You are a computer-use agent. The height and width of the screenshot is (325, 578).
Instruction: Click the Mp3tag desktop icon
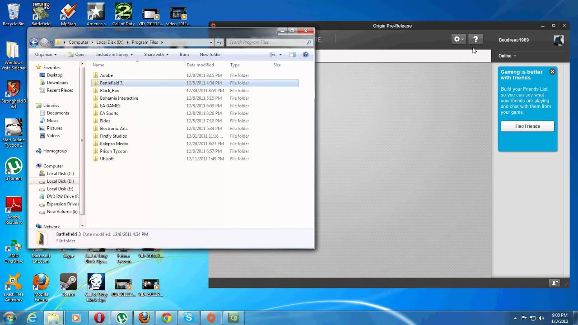pyautogui.click(x=68, y=14)
